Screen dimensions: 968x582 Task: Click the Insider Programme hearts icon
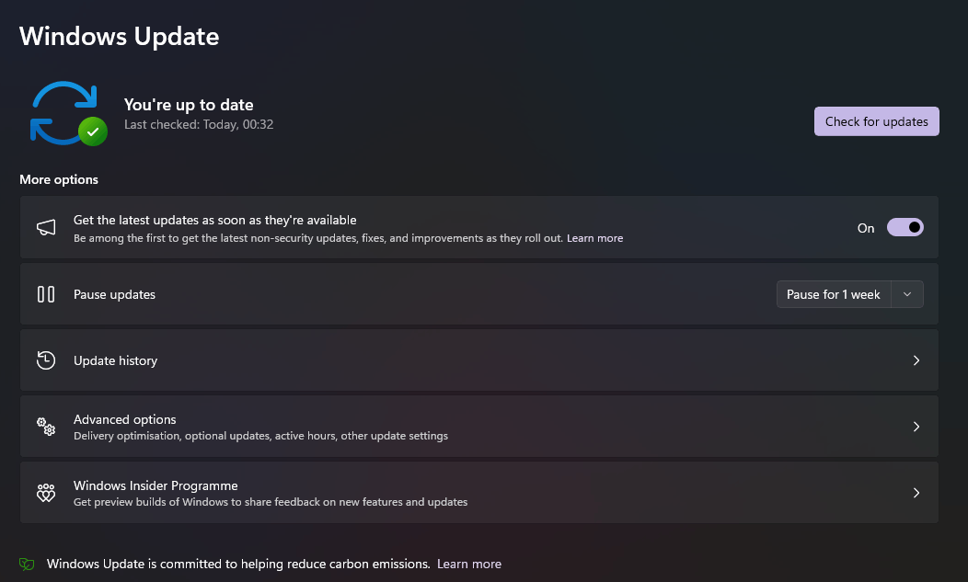tap(46, 493)
